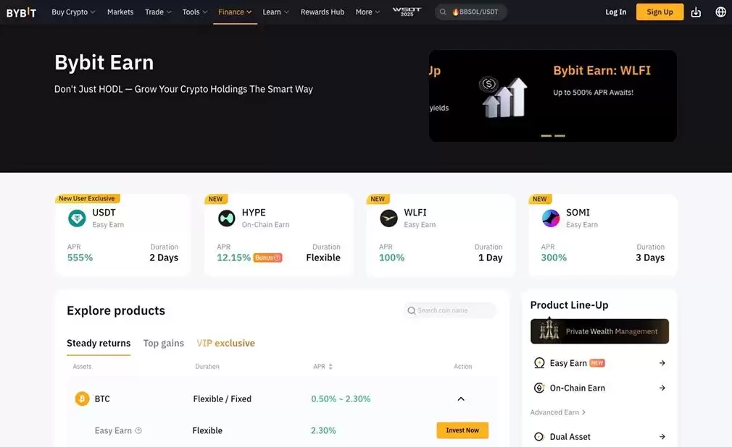Click the BYBIT logo

22,12
